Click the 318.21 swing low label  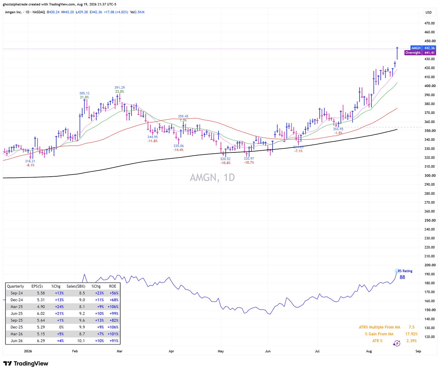(x=30, y=162)
